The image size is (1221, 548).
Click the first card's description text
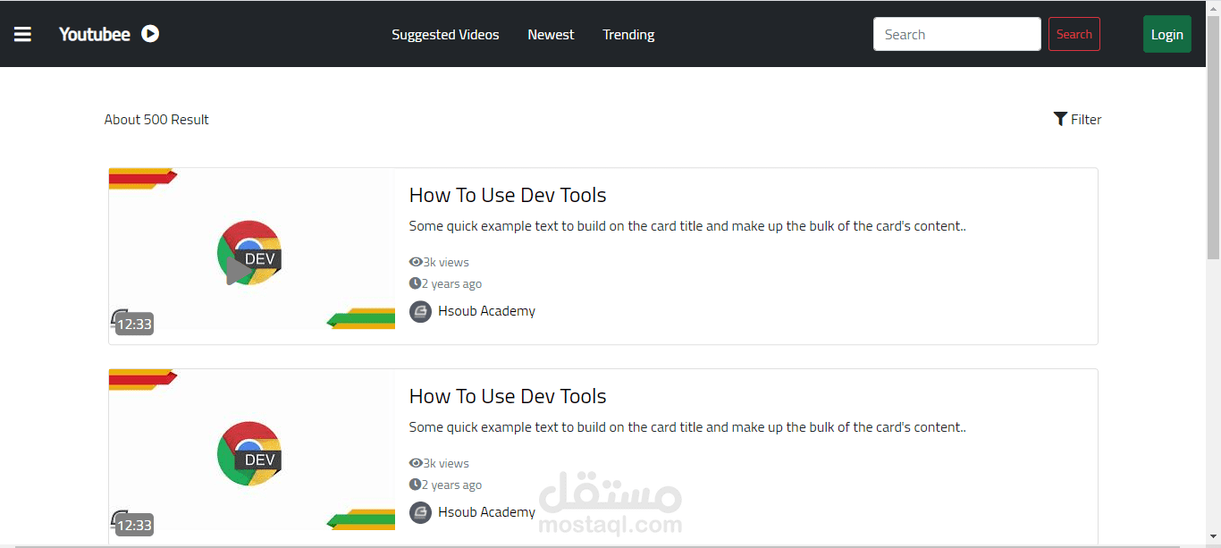tap(687, 226)
